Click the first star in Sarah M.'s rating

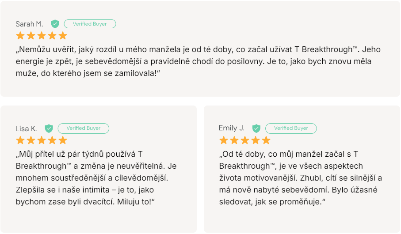20,36
